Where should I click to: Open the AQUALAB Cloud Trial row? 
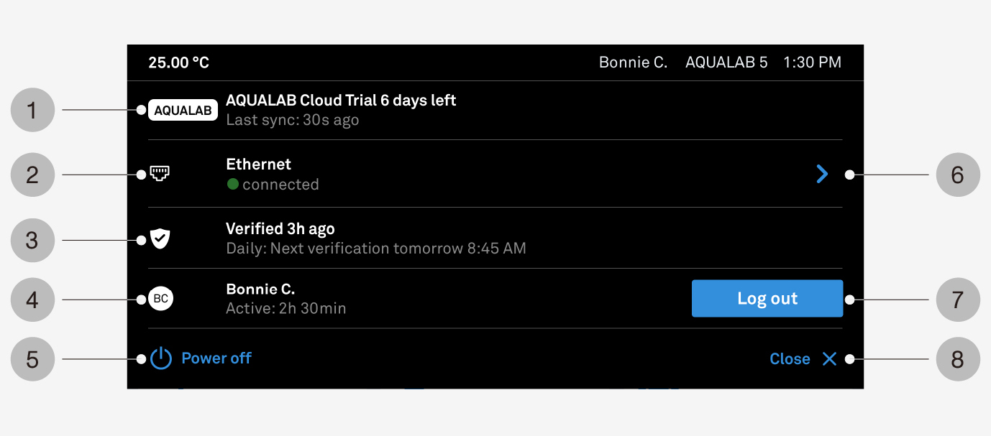pyautogui.click(x=495, y=110)
